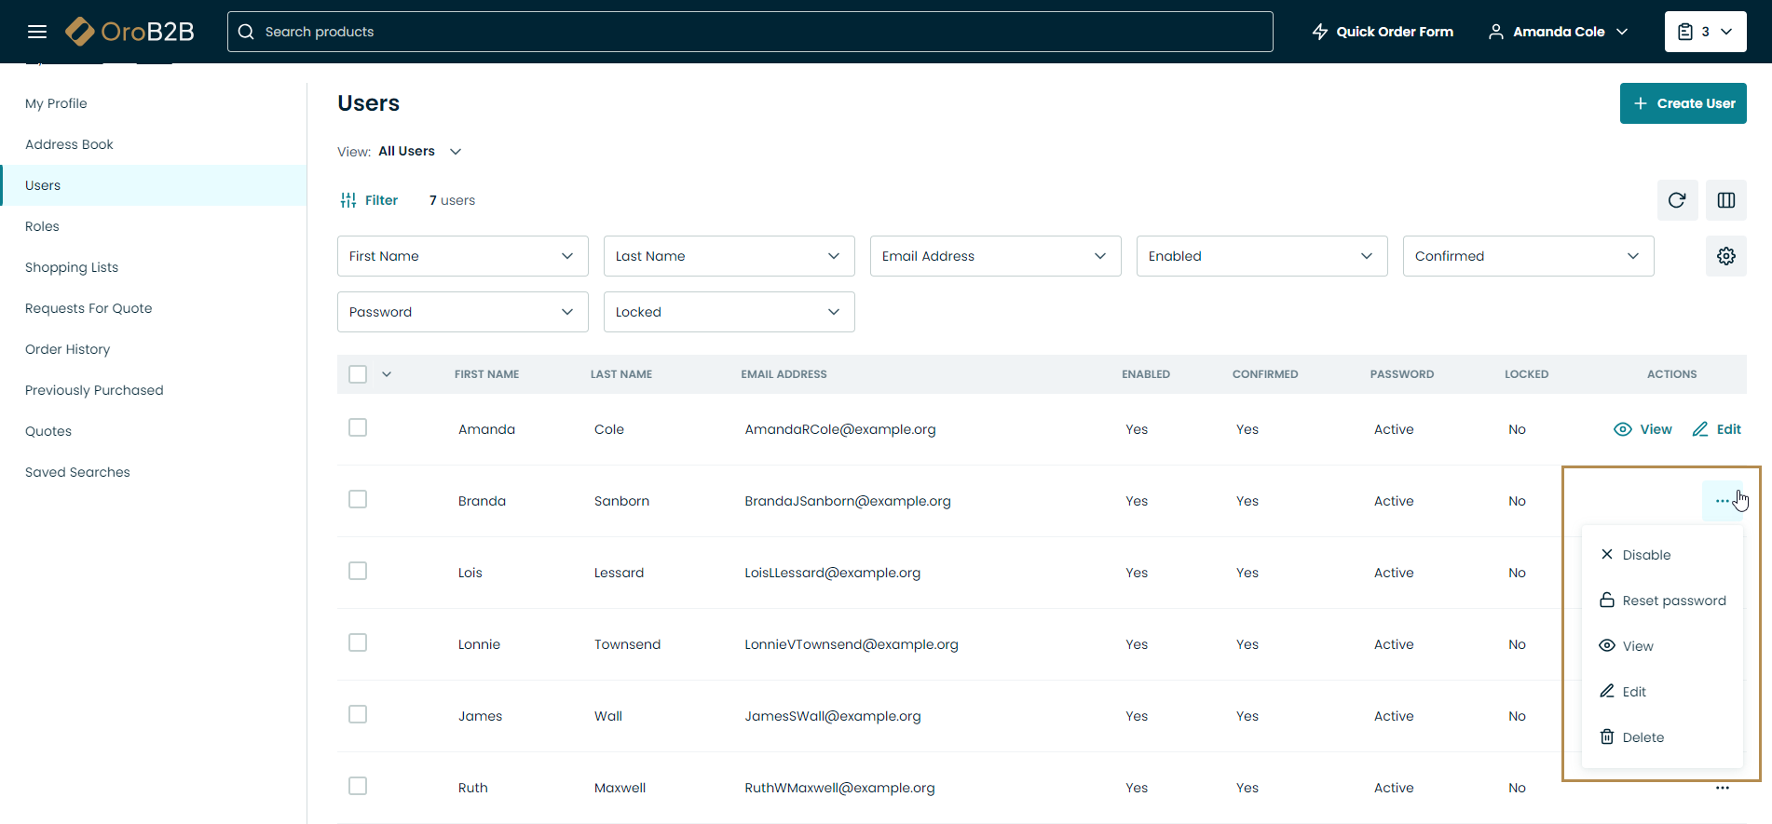Toggle the select-all header checkbox
The height and width of the screenshot is (824, 1772).
358,374
